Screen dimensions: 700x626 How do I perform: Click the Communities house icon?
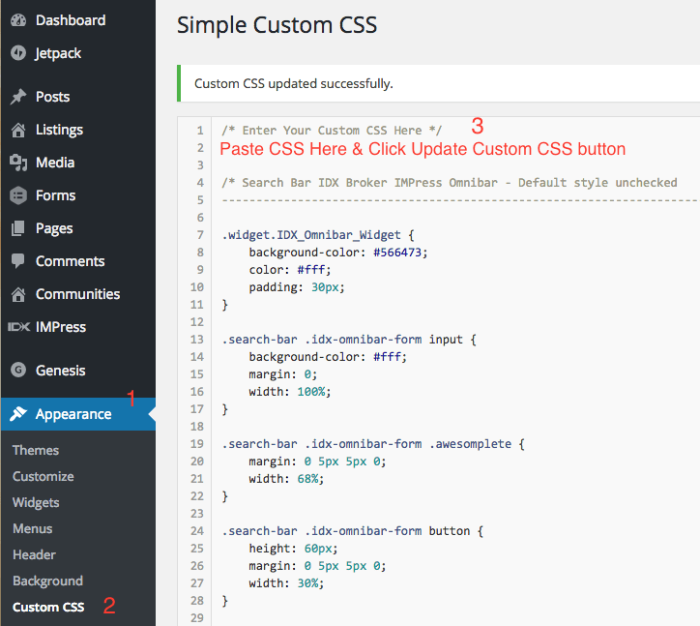[18, 294]
